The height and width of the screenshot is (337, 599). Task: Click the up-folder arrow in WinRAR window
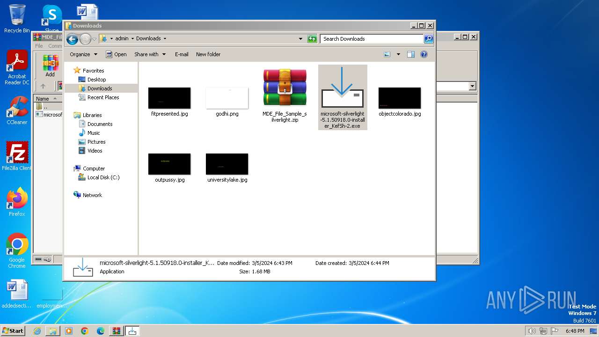tap(43, 86)
